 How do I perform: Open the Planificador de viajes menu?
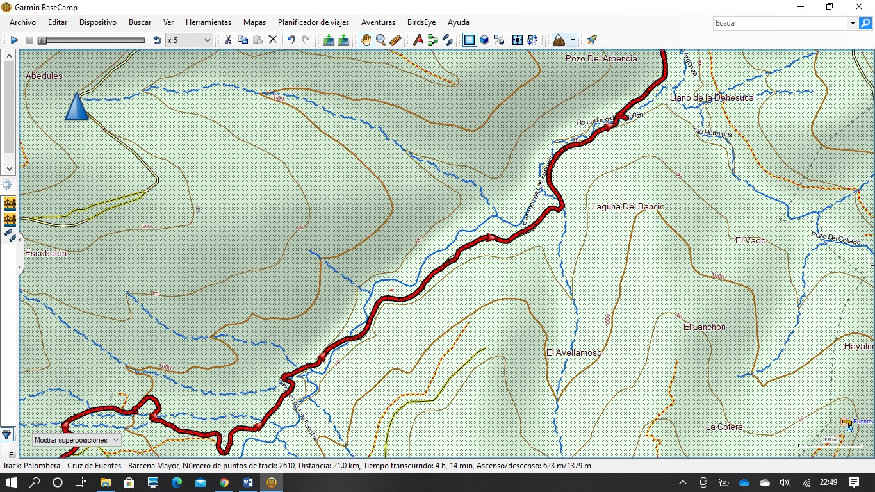point(313,22)
